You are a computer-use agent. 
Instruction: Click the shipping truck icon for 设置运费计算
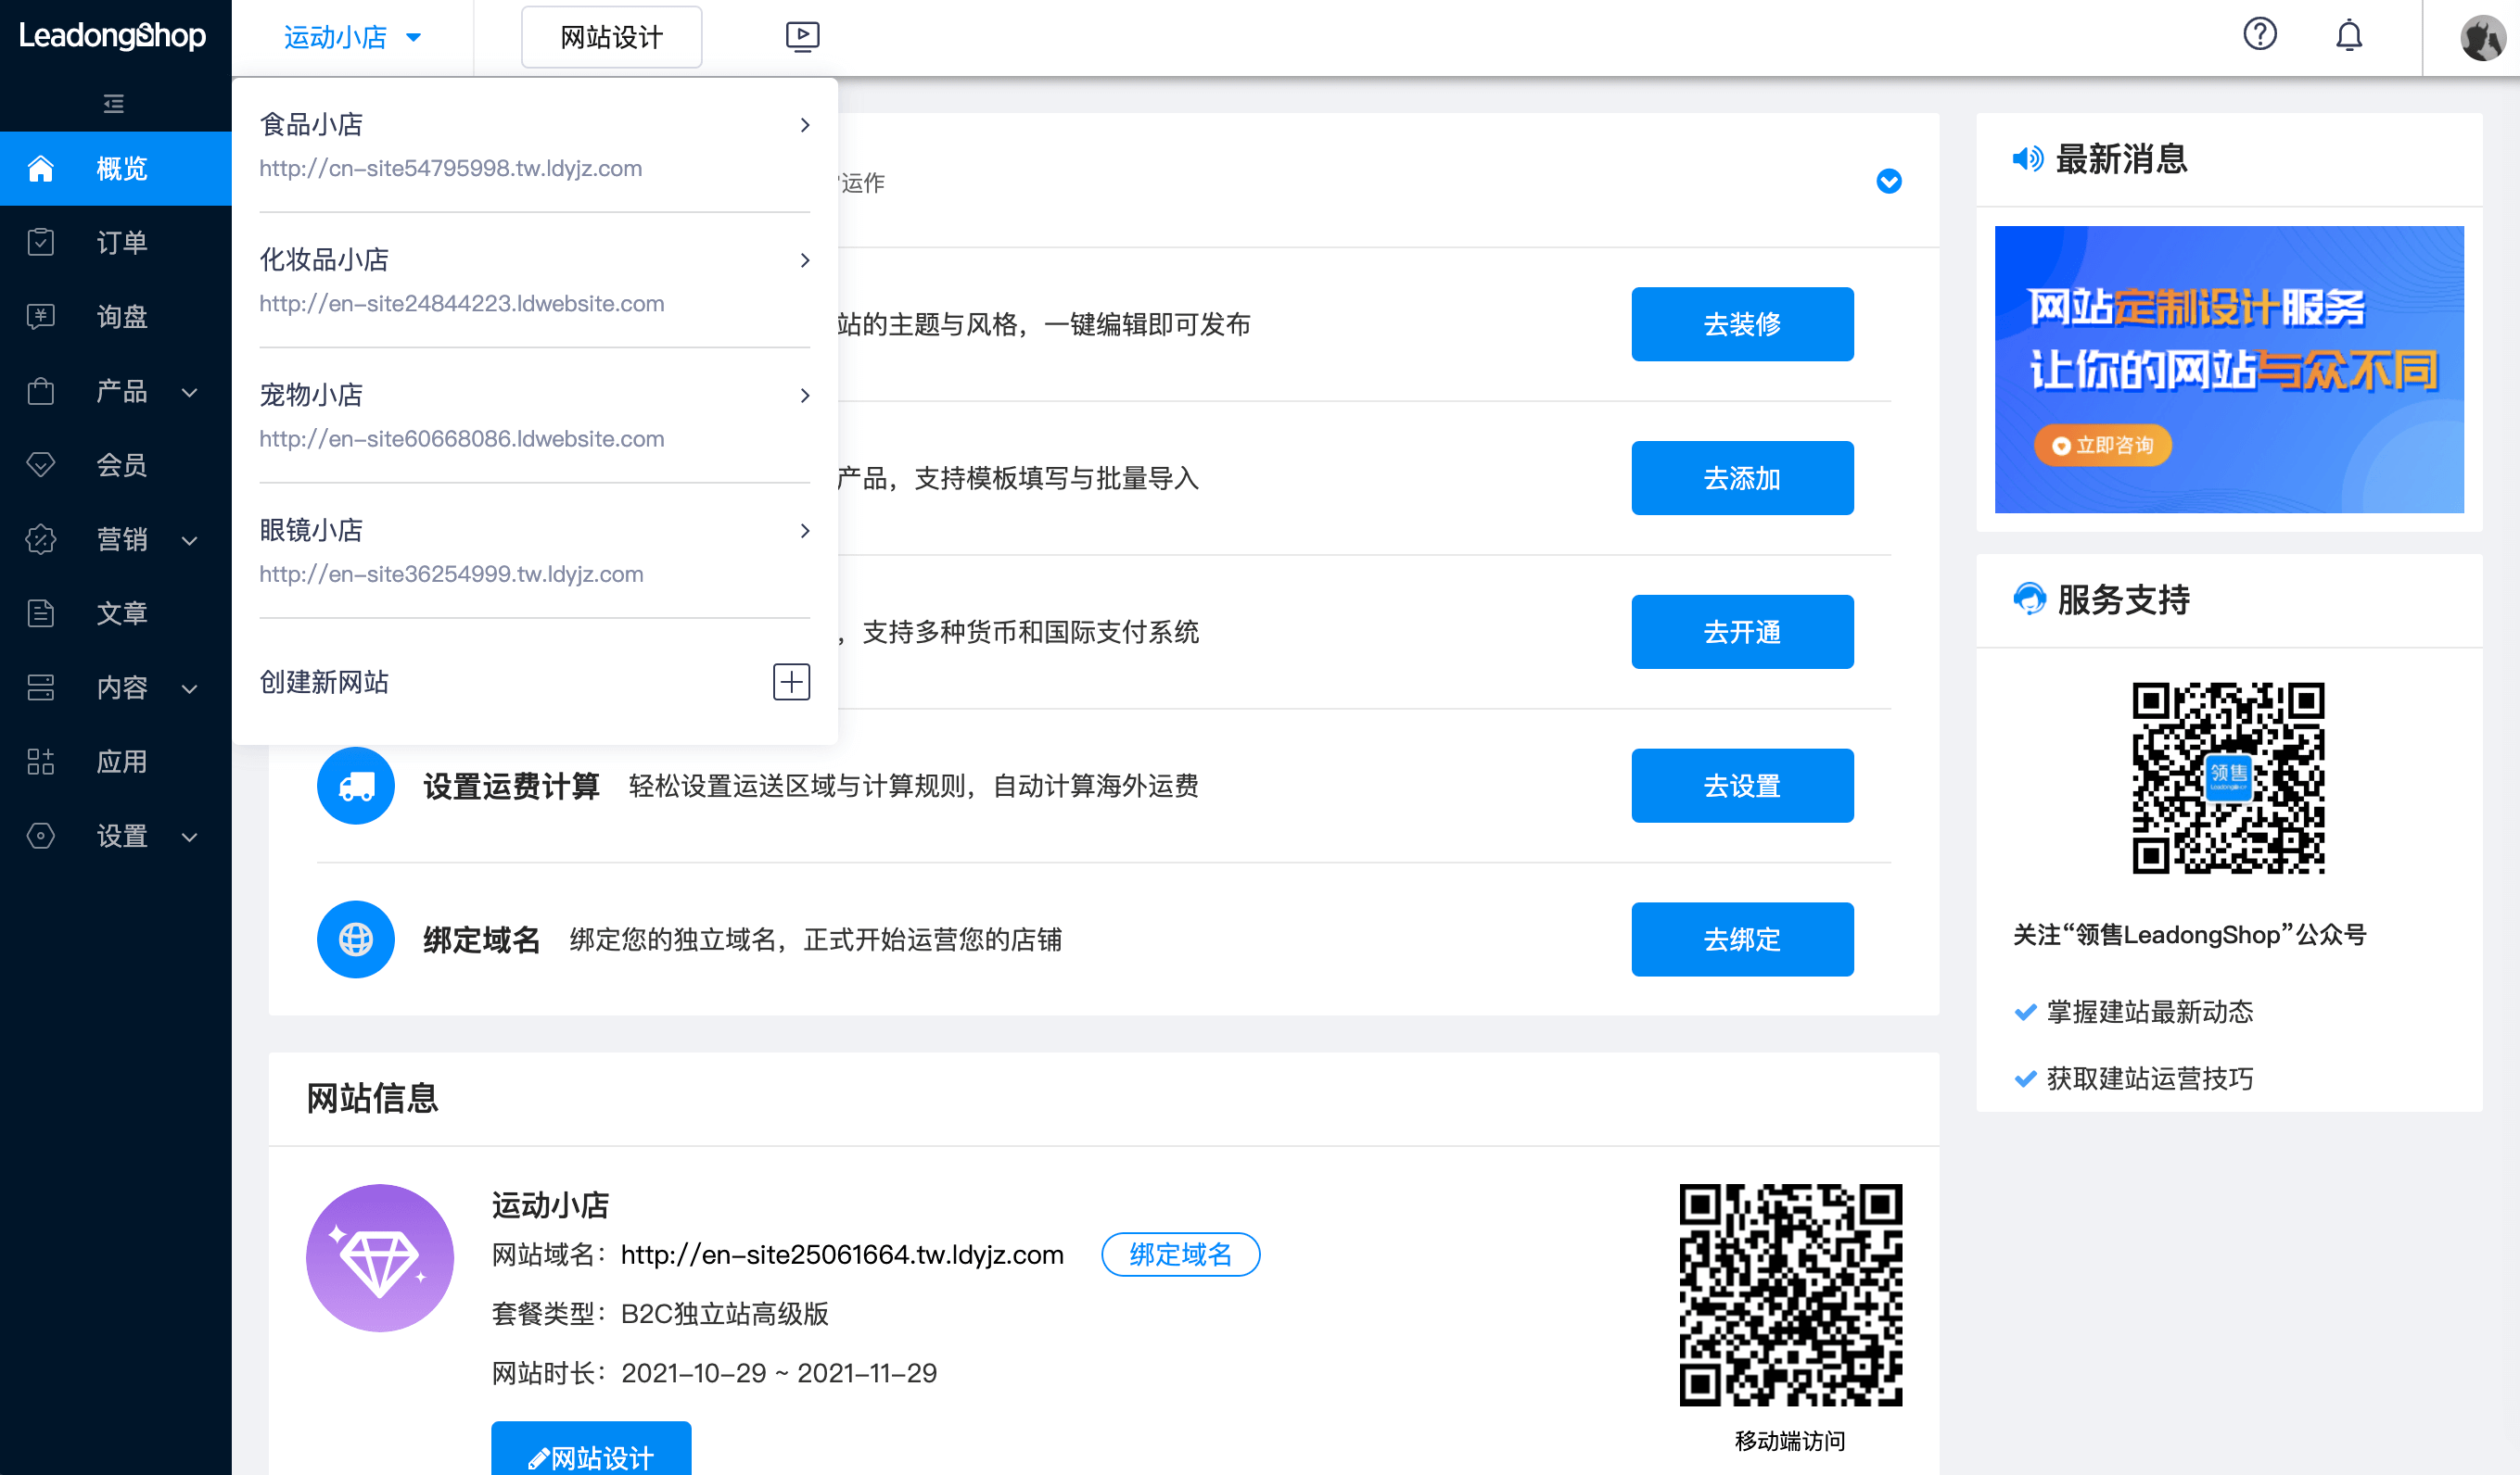click(355, 786)
